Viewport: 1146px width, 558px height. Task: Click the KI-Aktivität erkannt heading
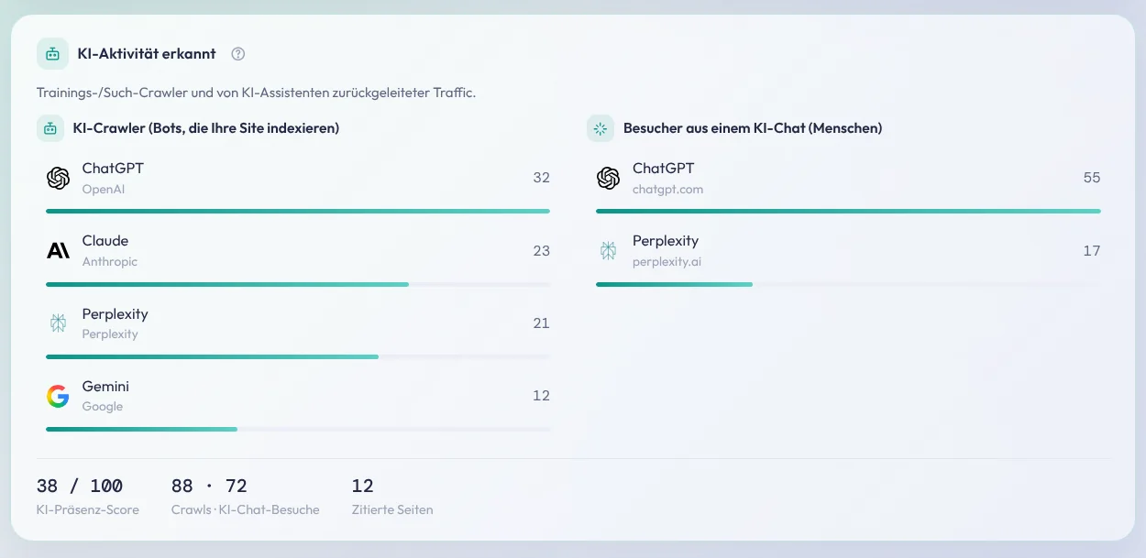[x=147, y=54]
